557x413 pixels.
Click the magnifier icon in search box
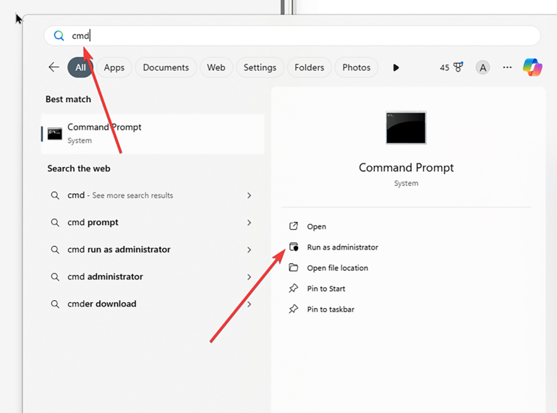coord(59,35)
